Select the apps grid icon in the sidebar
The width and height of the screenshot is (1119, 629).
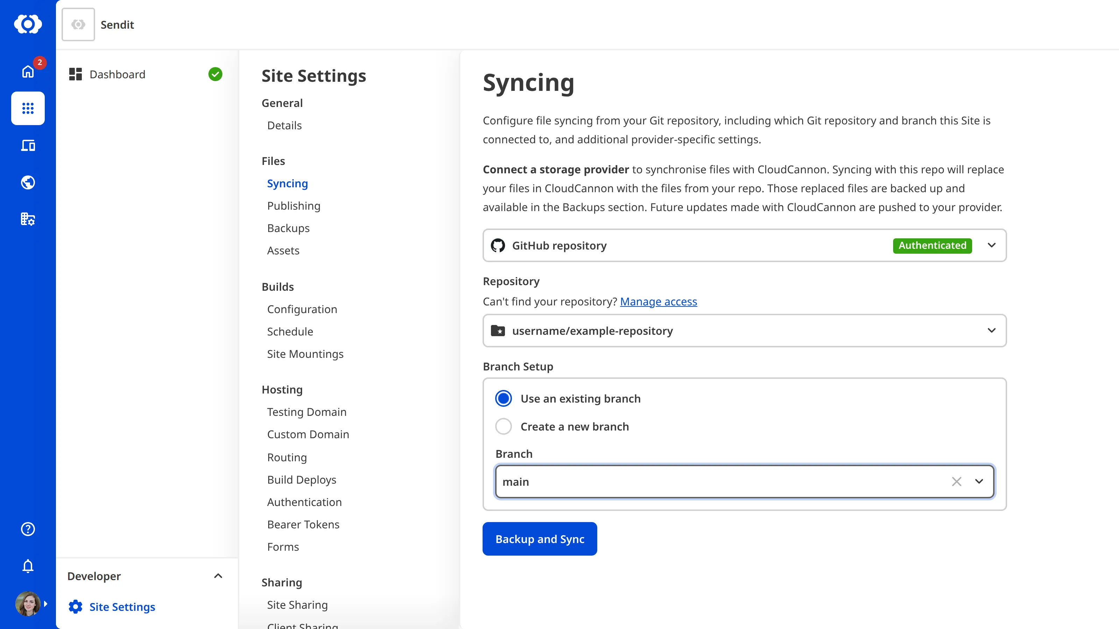pos(28,108)
